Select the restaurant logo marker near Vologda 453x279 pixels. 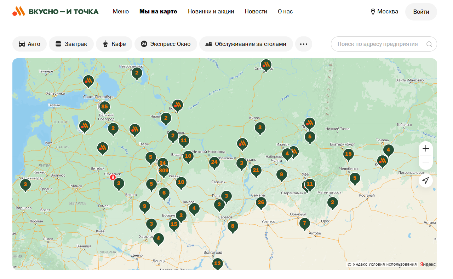[x=178, y=105]
